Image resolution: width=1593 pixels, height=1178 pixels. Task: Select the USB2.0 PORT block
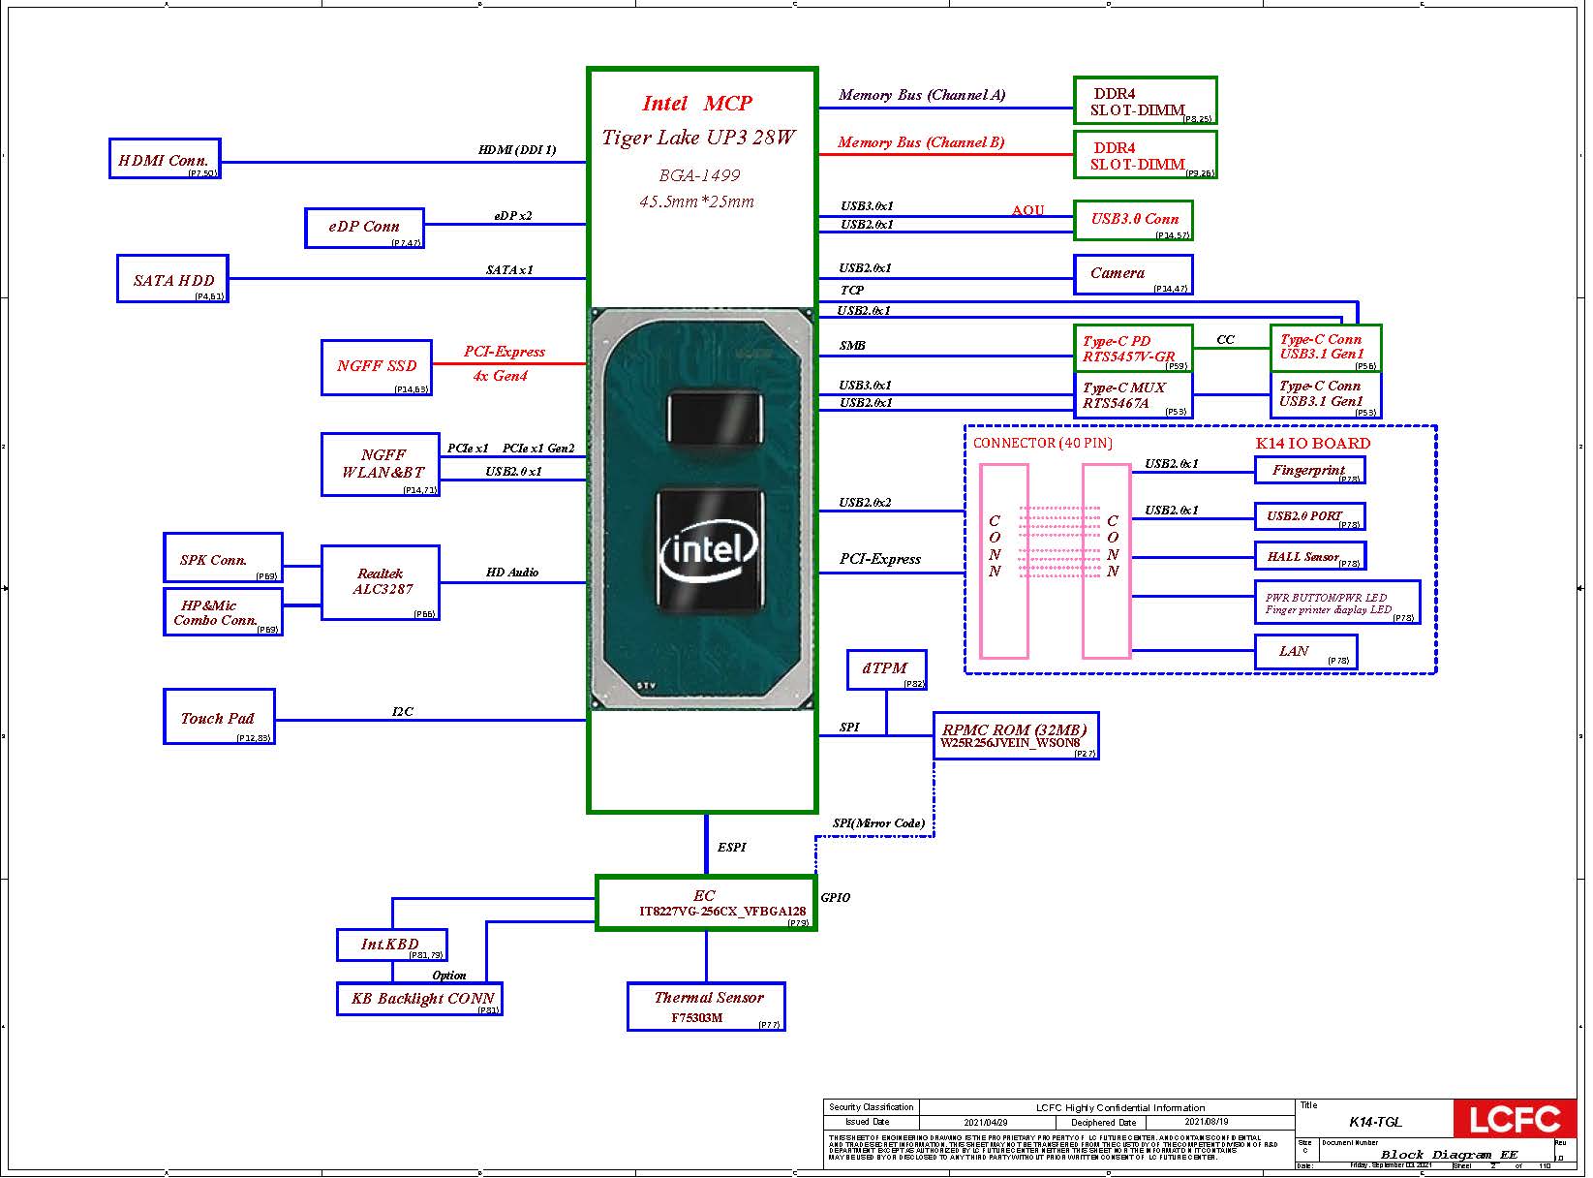[1309, 516]
